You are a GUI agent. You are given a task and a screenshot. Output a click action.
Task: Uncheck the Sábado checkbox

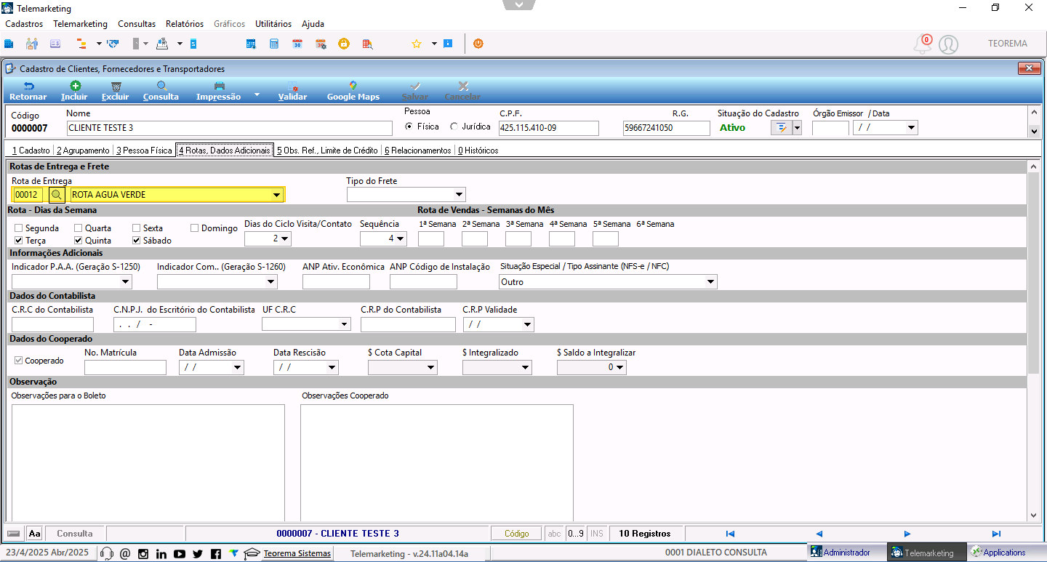point(137,240)
